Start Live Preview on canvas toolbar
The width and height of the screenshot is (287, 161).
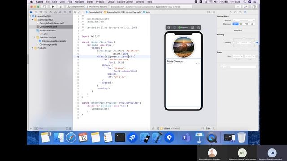[x=169, y=27]
